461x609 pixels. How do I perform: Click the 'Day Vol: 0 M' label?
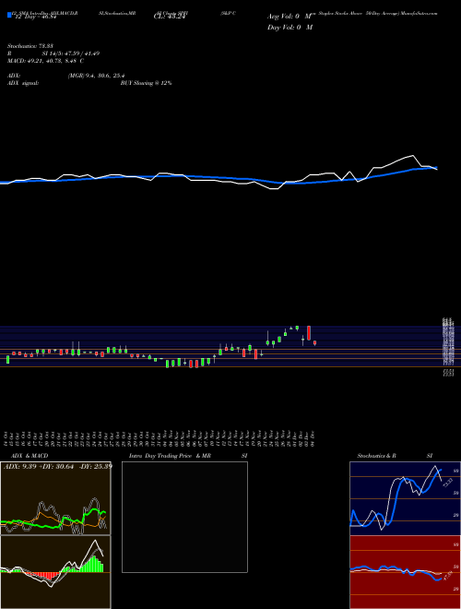click(x=290, y=27)
